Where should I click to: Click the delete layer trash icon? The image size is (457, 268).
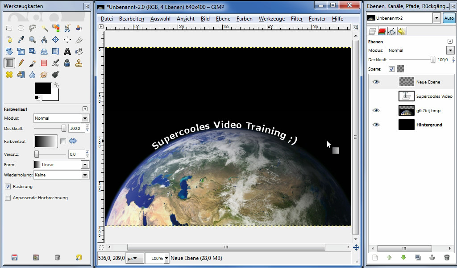[x=447, y=257]
